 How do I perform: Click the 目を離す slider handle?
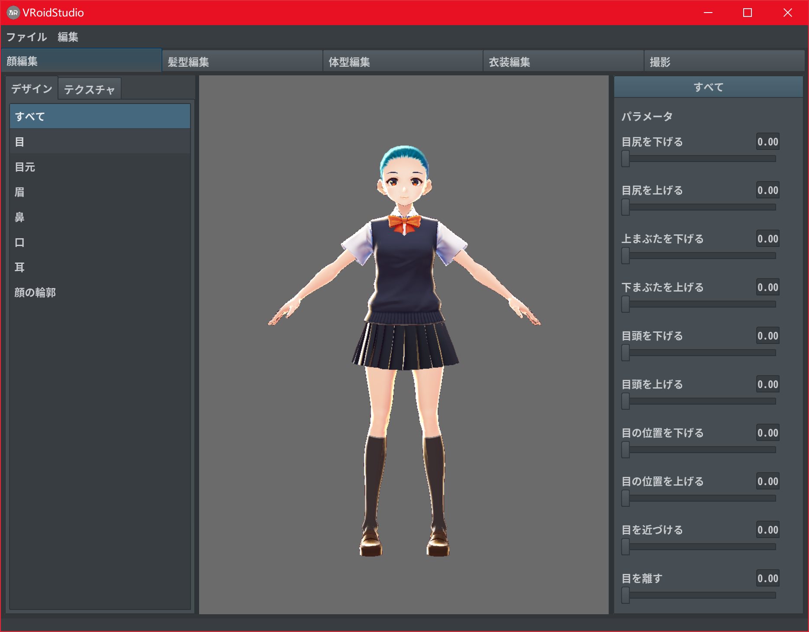click(625, 595)
